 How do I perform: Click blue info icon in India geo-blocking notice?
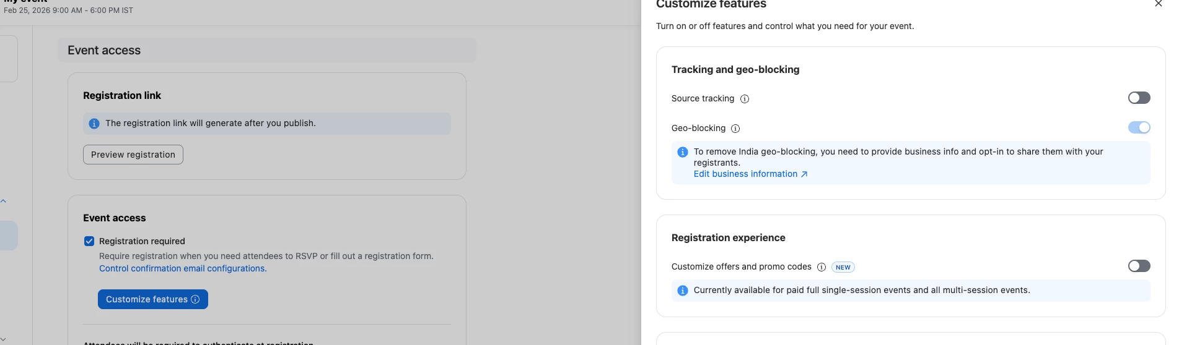pos(683,152)
